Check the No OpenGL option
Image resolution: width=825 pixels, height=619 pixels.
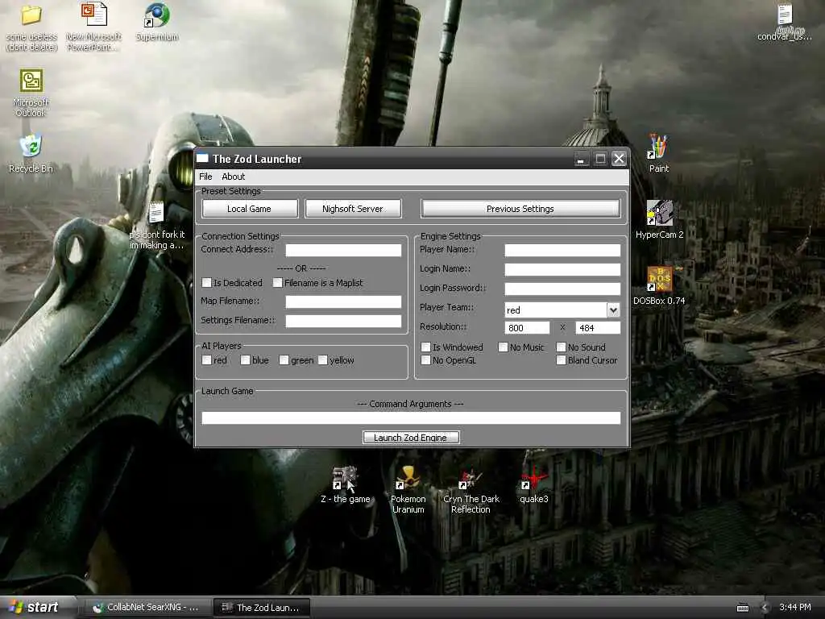425,360
